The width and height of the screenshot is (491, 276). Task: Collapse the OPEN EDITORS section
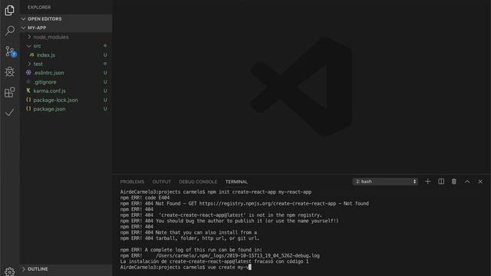66,18
